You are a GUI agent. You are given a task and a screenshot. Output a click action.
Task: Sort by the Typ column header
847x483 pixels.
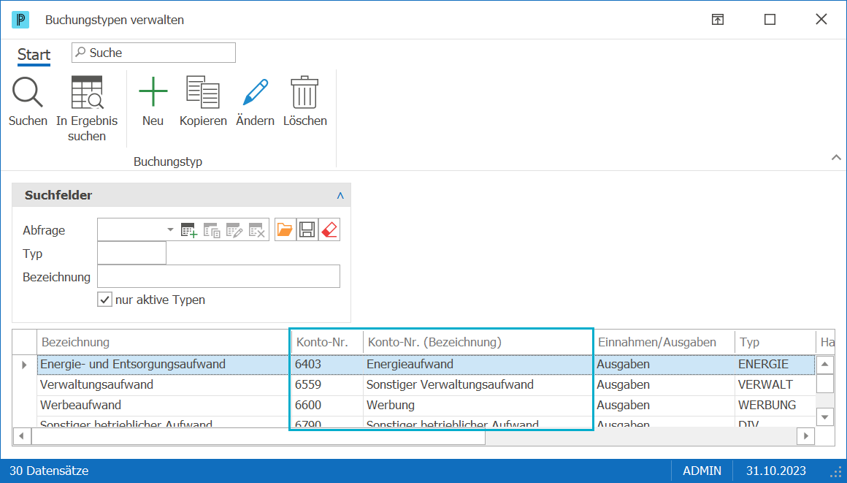coord(775,343)
